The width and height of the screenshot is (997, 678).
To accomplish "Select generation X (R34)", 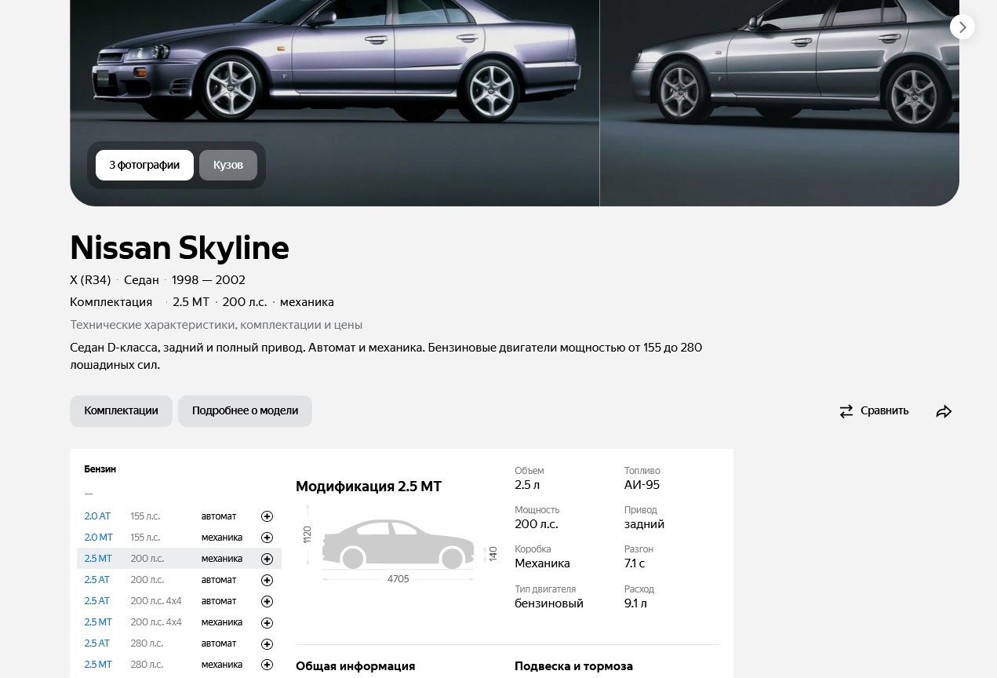I will pyautogui.click(x=90, y=280).
